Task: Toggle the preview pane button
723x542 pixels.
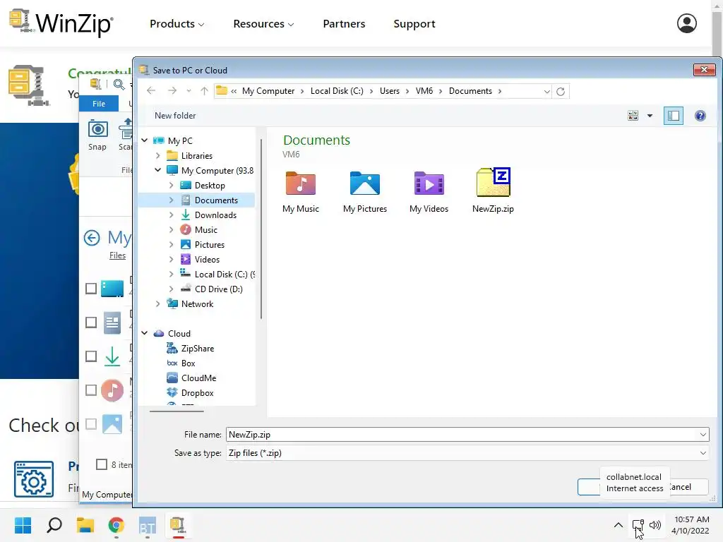Action: coord(673,116)
